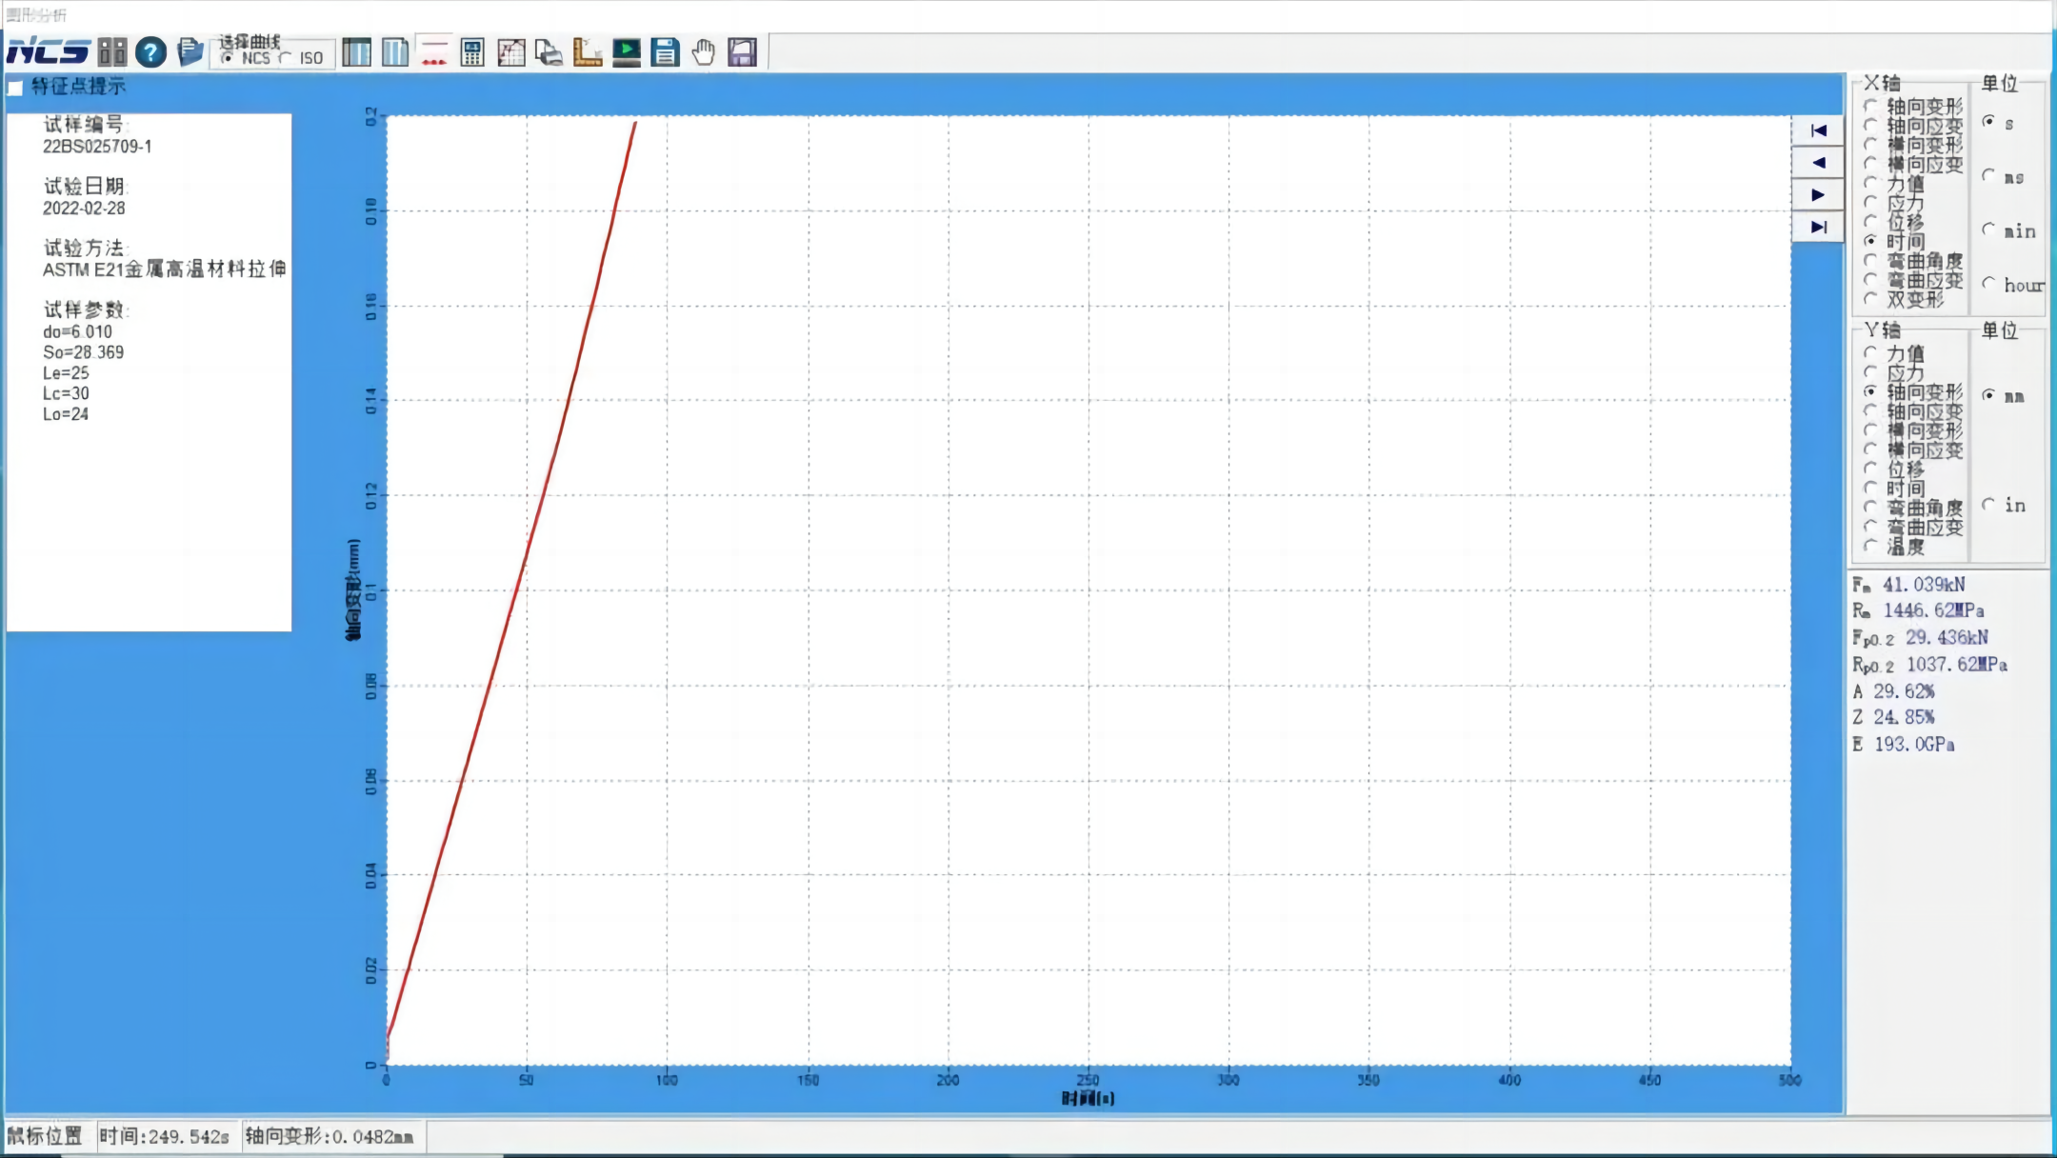Select NCS curve radio button
Screen dimensions: 2057x1158
click(x=227, y=58)
